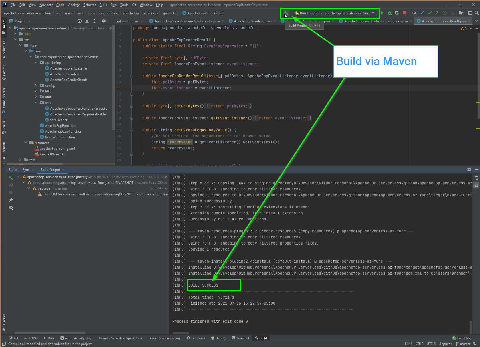Pin the Build Output tab
This screenshot has height=347, width=480.
click(11, 200)
